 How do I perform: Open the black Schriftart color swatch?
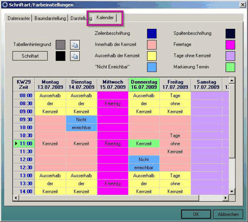(x=61, y=56)
